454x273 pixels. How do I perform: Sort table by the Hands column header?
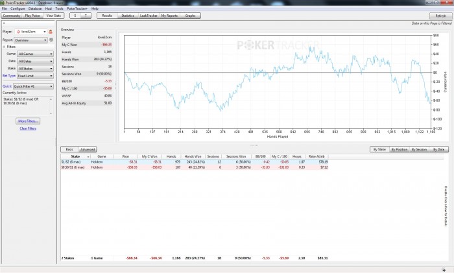(171, 156)
